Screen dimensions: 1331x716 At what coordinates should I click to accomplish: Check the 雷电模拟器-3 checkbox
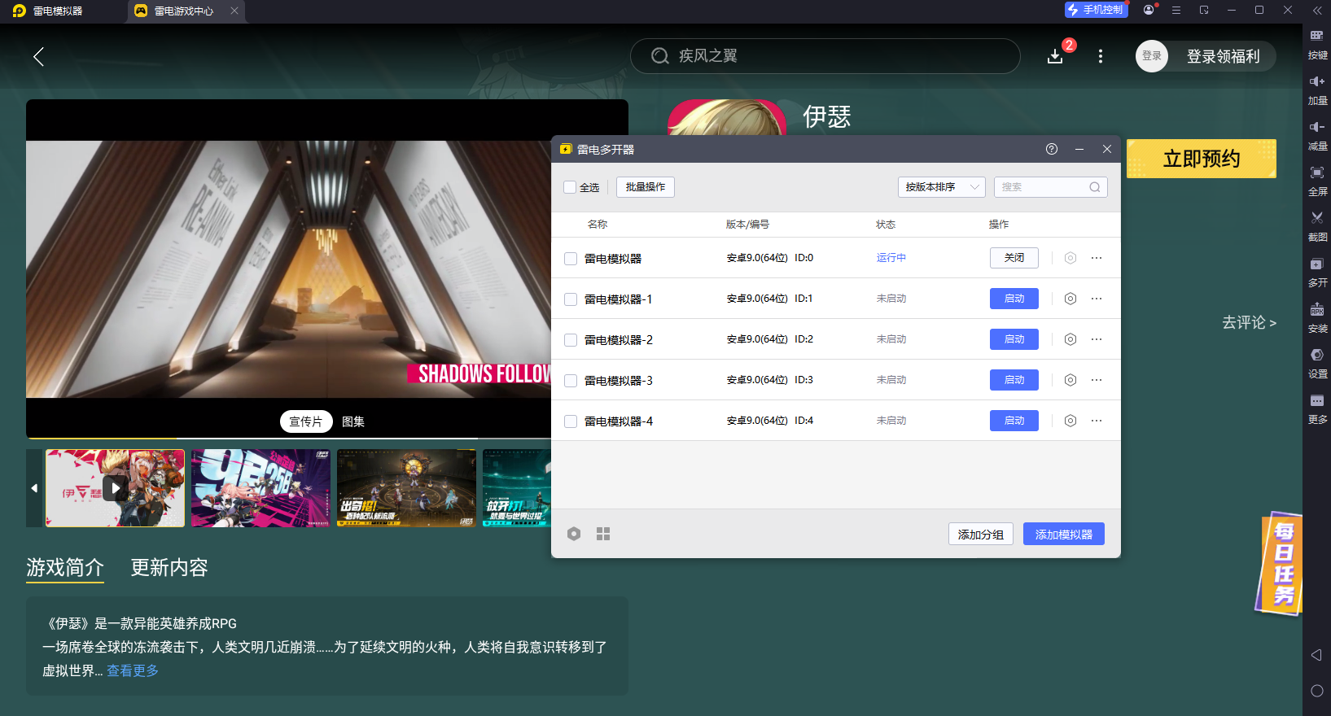[571, 381]
